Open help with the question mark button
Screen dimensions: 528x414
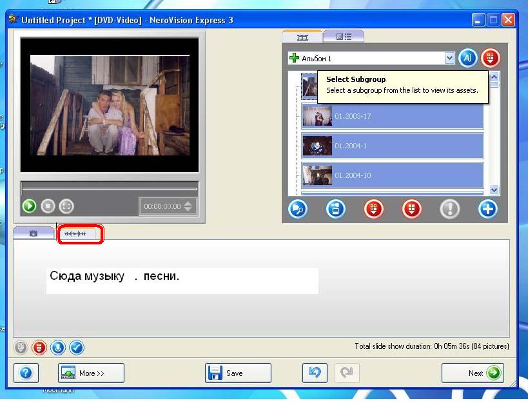point(26,373)
